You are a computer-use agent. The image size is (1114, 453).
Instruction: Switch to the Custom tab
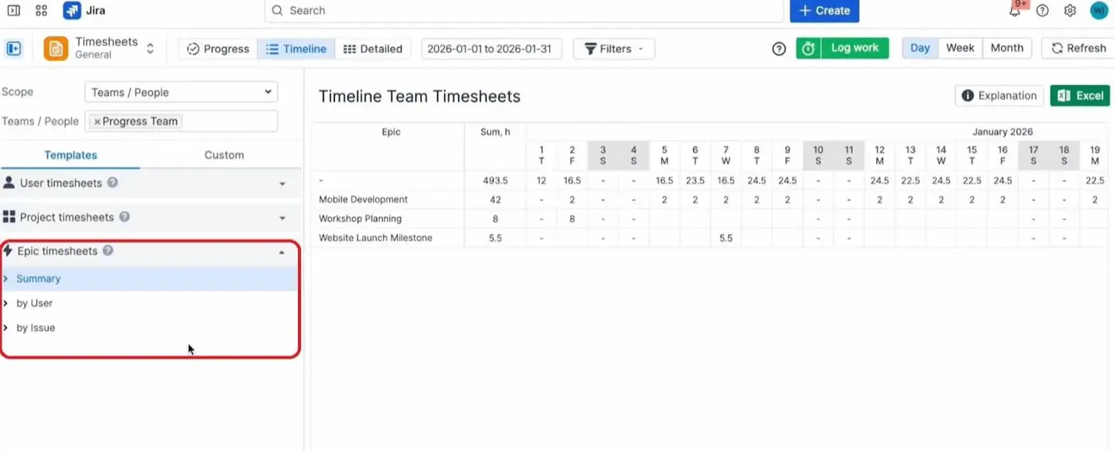(x=224, y=155)
